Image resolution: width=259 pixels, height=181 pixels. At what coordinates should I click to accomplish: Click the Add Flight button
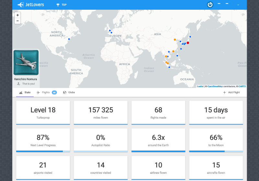click(x=231, y=92)
